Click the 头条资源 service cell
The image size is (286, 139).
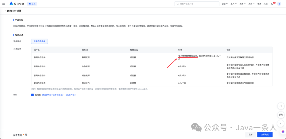pyautogui.click(x=86, y=66)
